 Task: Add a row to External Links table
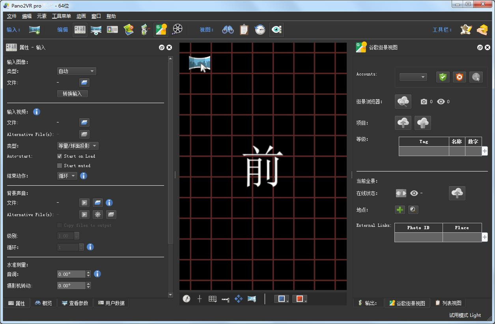pyautogui.click(x=485, y=237)
